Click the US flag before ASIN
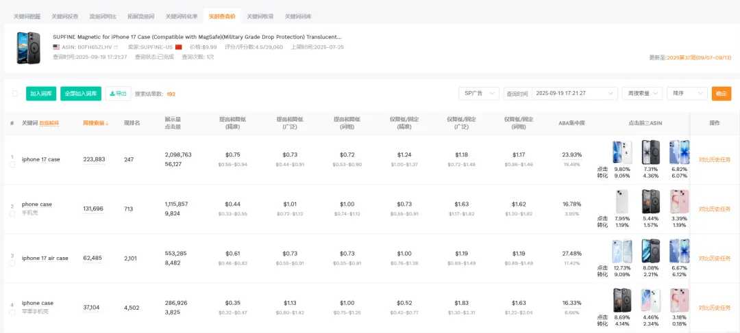 click(56, 47)
